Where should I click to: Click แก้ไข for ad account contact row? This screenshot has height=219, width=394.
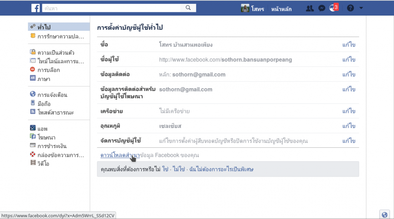point(349,89)
